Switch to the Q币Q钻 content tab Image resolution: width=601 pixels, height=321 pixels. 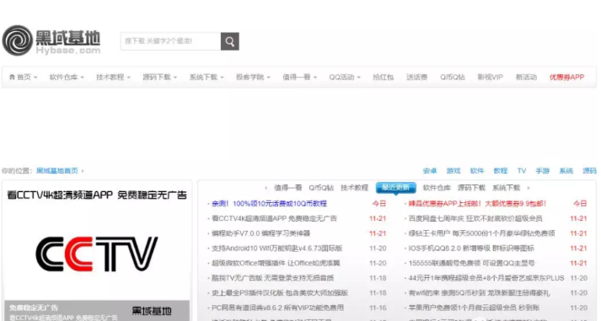[x=321, y=188]
